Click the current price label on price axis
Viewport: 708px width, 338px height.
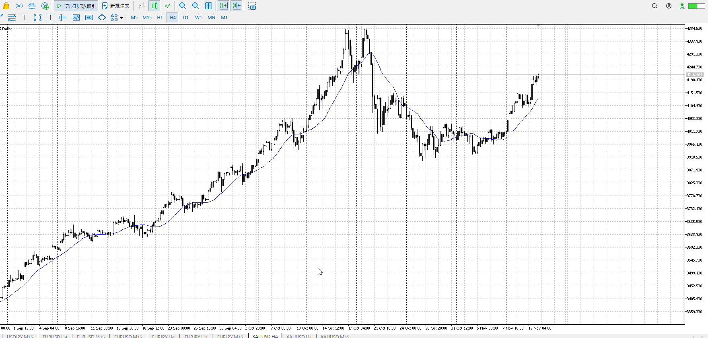click(694, 75)
